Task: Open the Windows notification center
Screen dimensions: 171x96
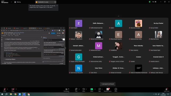Action: (168, 94)
